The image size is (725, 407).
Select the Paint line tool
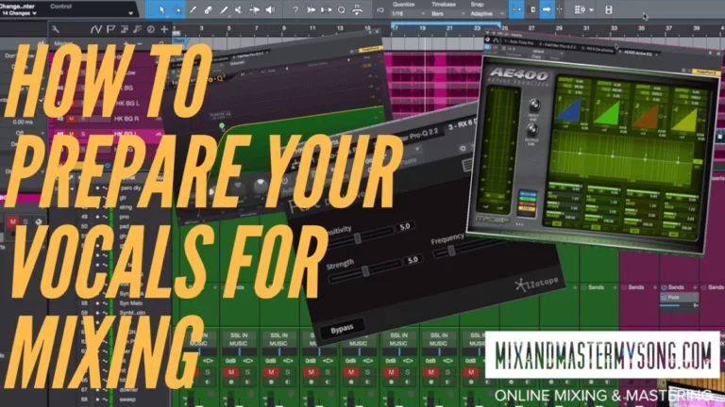coord(224,9)
